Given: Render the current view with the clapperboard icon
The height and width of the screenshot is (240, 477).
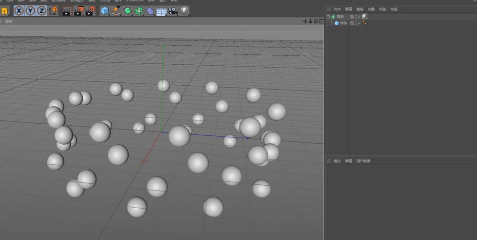Looking at the screenshot, I should point(66,11).
